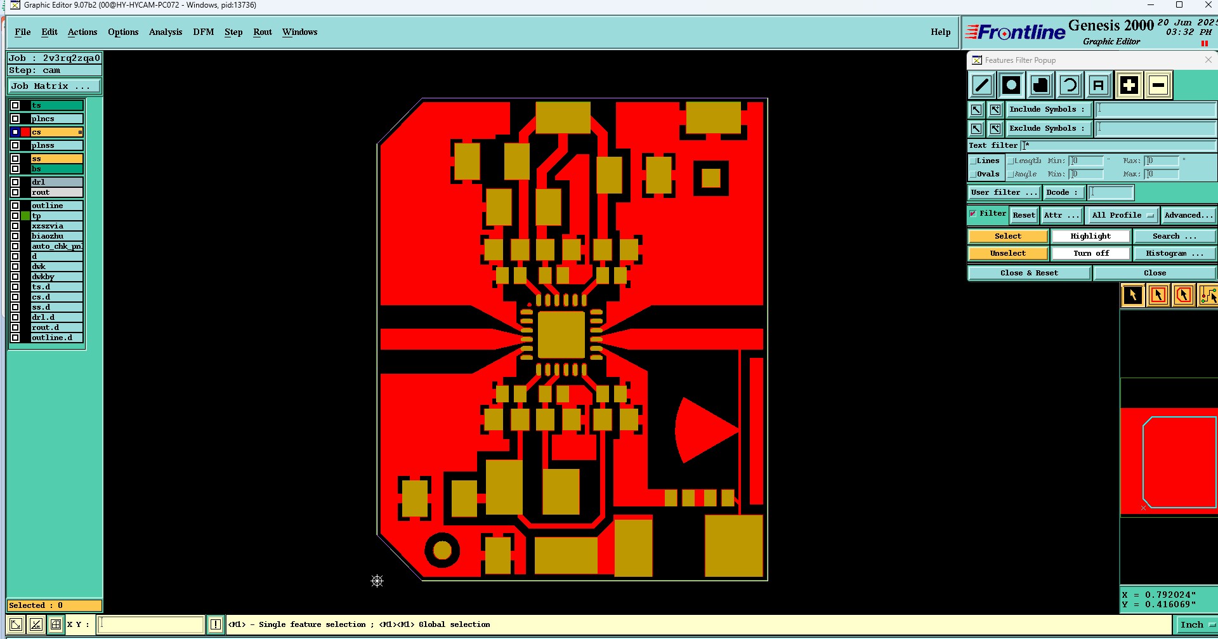Viewport: 1218px width, 639px height.
Task: Click the Close & Reset button
Action: coord(1029,273)
